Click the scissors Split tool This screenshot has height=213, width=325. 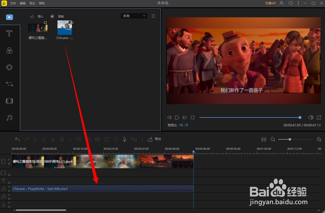click(53, 140)
